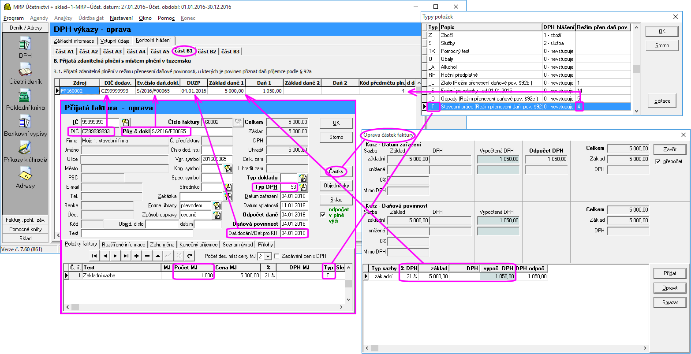Open the Forma úhrady lookup list

[217, 206]
